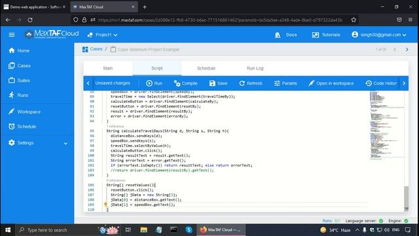This screenshot has height=236, width=419.
Task: Open the notification center icon
Action: tap(408, 230)
